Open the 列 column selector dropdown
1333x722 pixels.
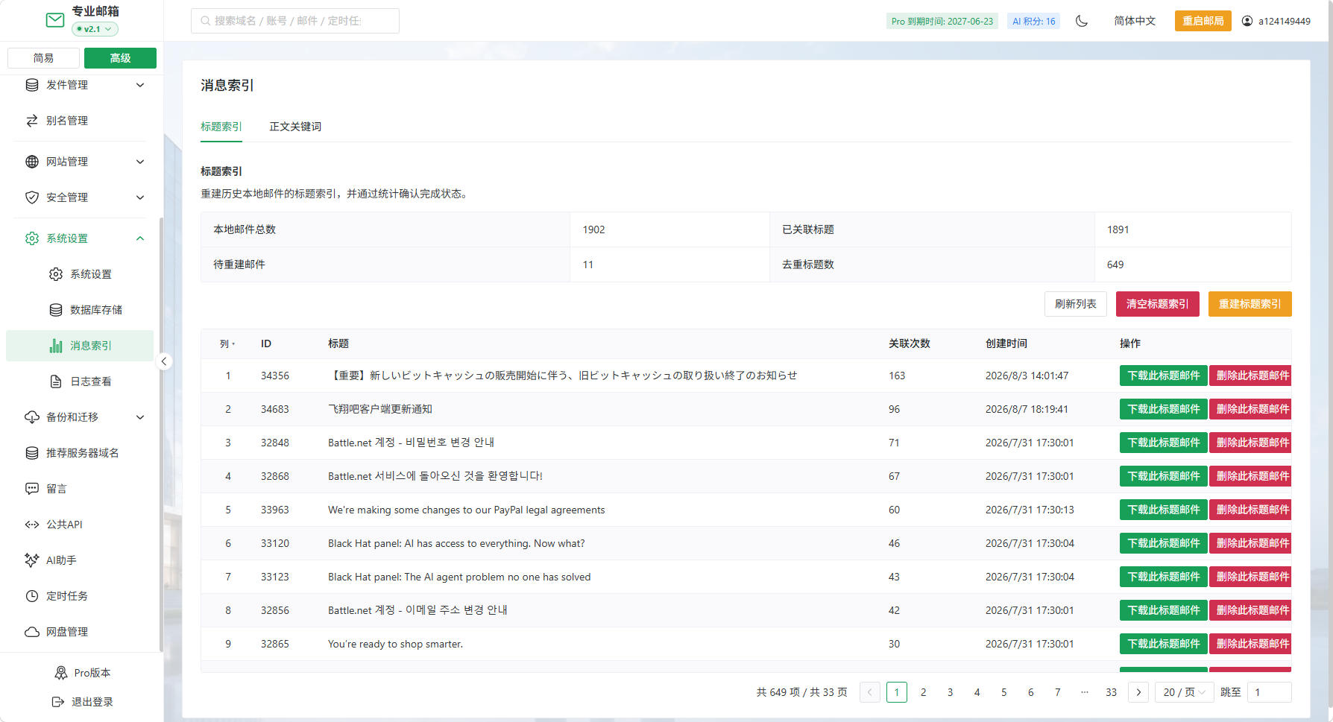(227, 343)
